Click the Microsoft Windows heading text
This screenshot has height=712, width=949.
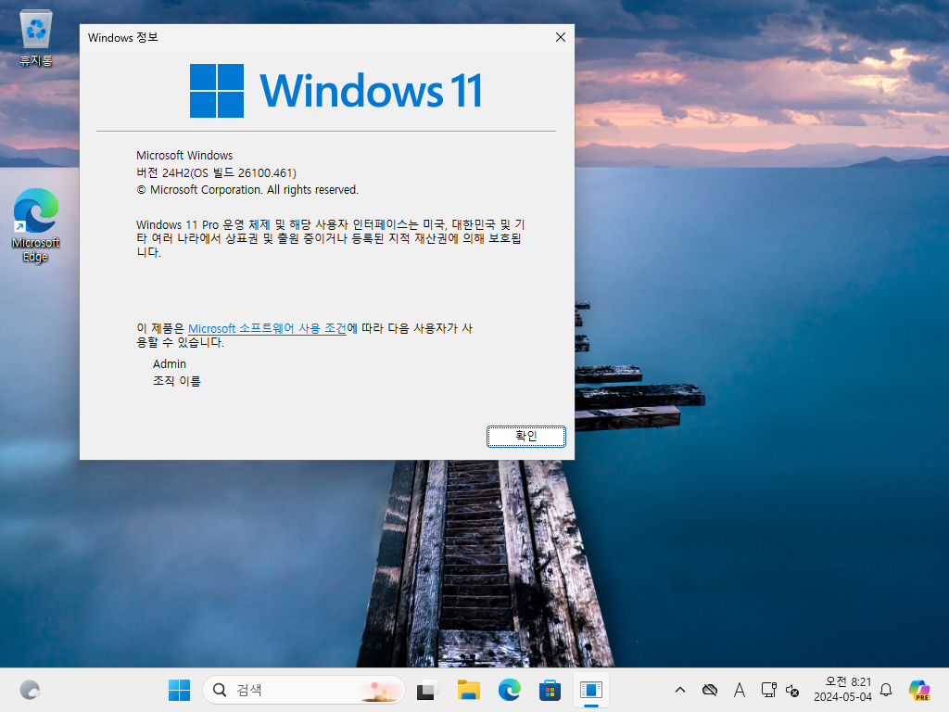tap(184, 156)
